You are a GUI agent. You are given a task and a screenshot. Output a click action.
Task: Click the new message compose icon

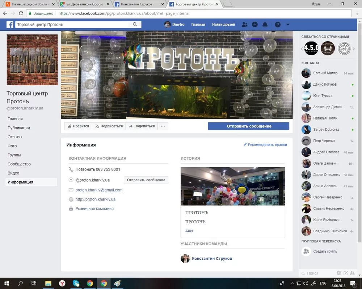[x=346, y=273]
